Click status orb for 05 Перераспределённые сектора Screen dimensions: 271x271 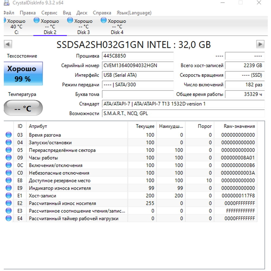click(9, 150)
